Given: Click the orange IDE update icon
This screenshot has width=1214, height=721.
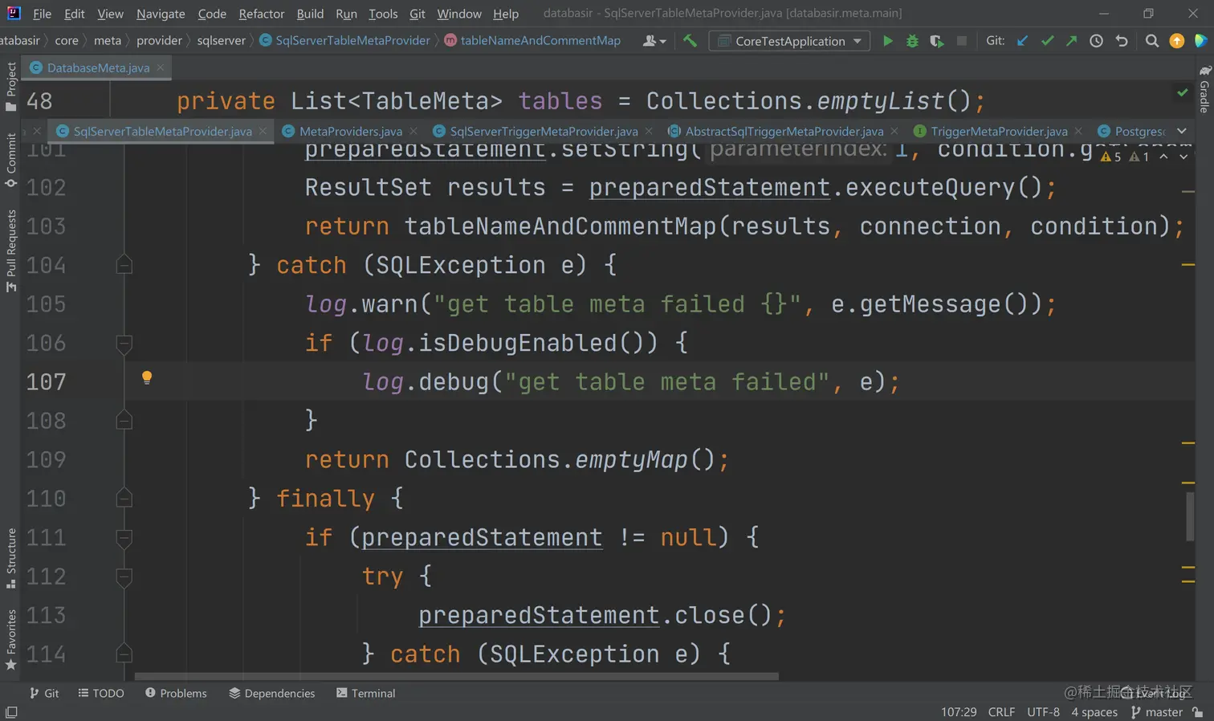Looking at the screenshot, I should pos(1176,41).
